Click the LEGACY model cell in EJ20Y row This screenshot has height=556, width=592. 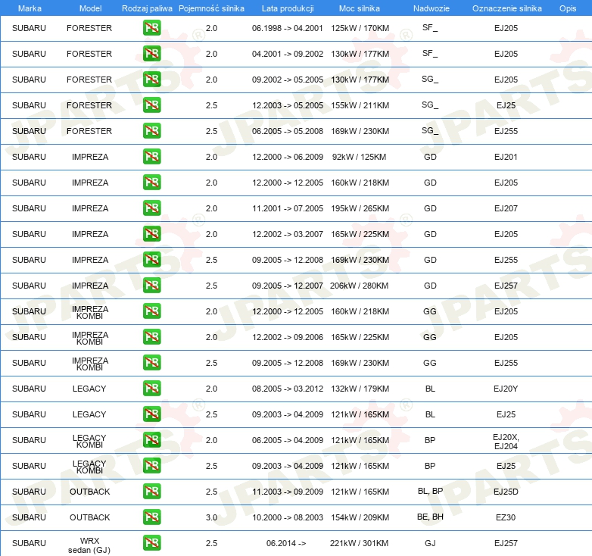click(x=89, y=389)
